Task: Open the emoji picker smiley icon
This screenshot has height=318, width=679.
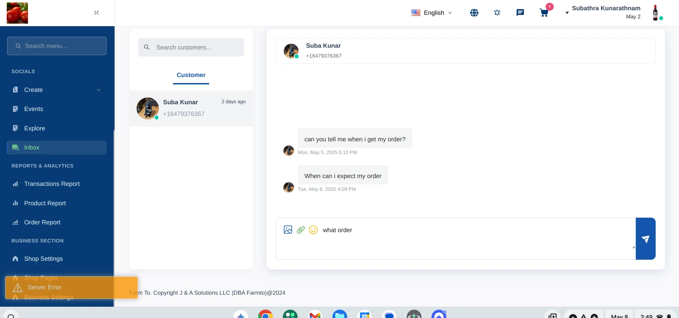Action: tap(313, 230)
